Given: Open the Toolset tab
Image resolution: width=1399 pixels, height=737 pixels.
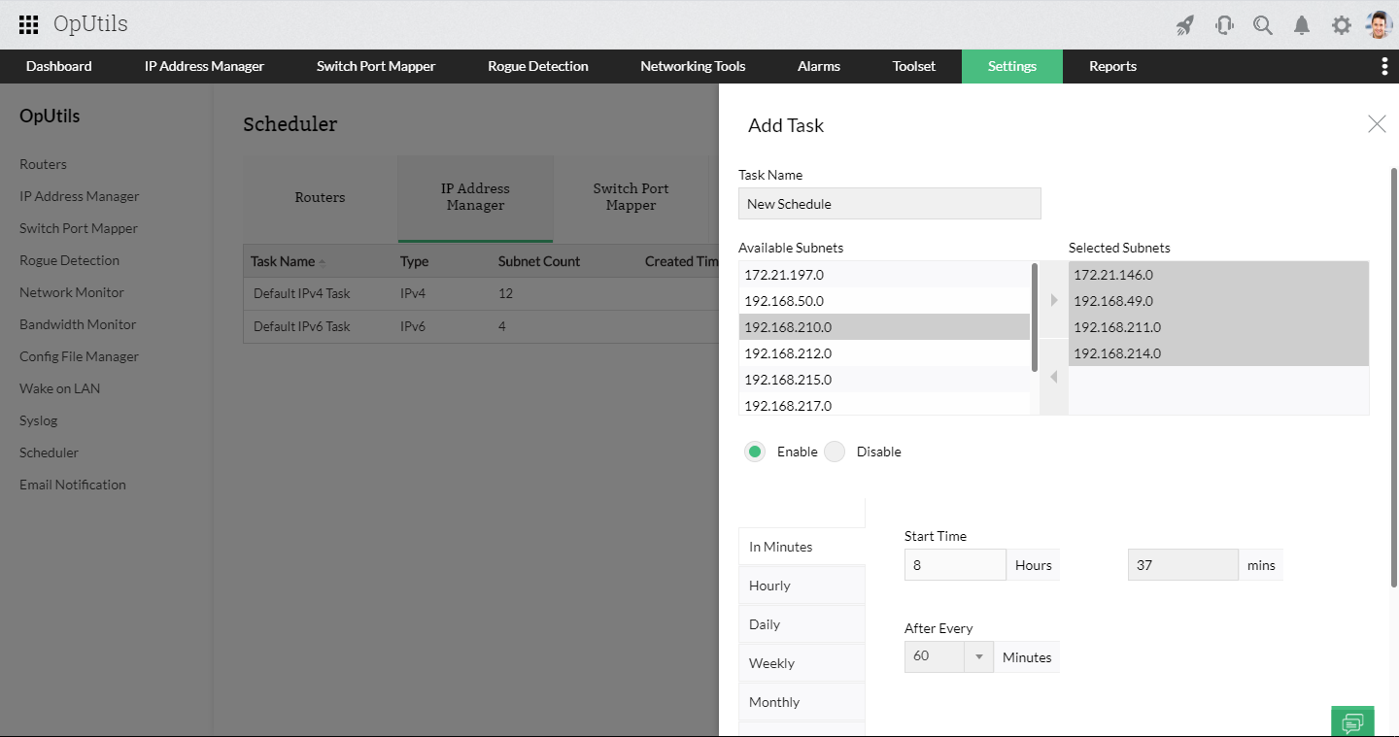Looking at the screenshot, I should 914,66.
